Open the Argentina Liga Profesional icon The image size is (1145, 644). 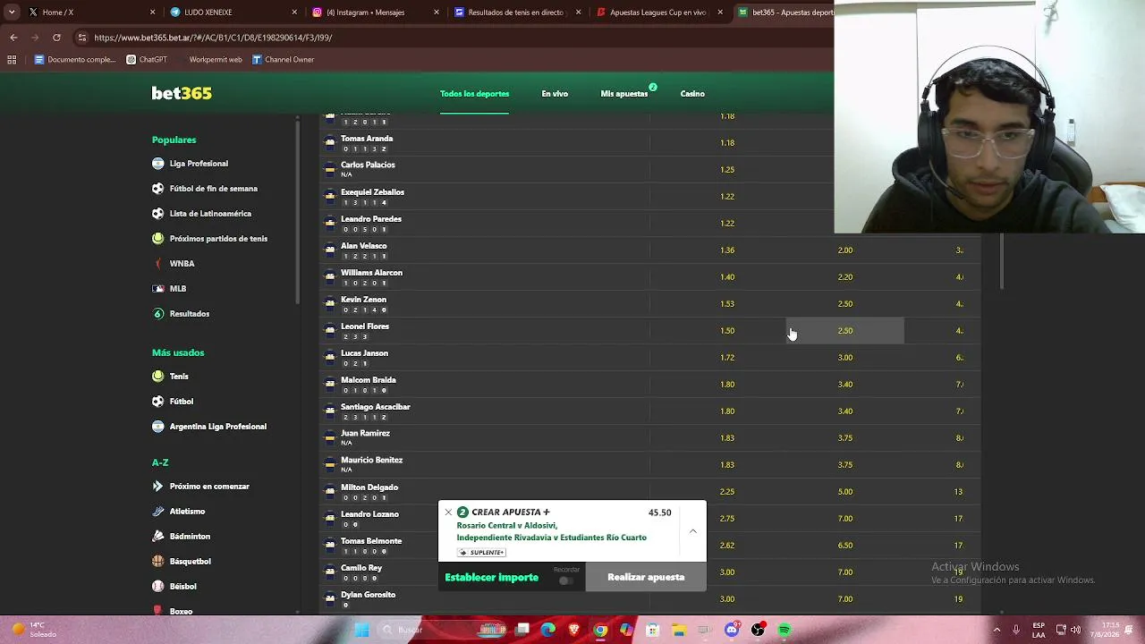(x=158, y=427)
